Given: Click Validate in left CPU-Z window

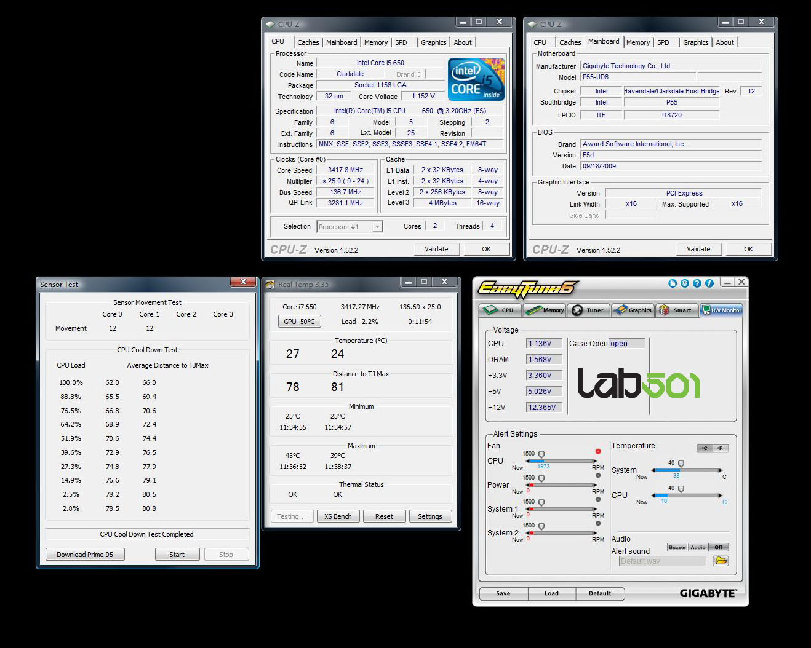Looking at the screenshot, I should click(x=436, y=249).
